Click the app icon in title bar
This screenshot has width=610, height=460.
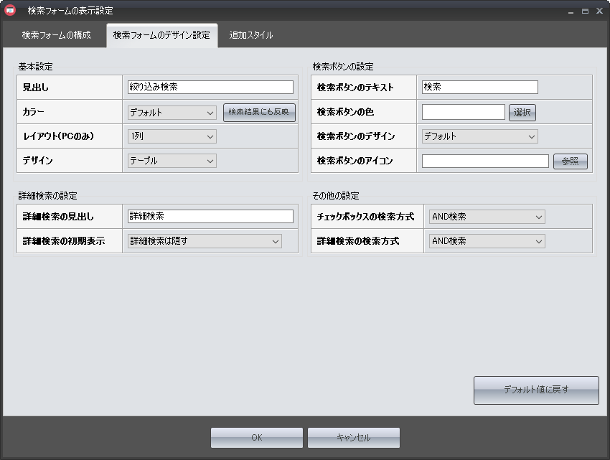pos(10,11)
